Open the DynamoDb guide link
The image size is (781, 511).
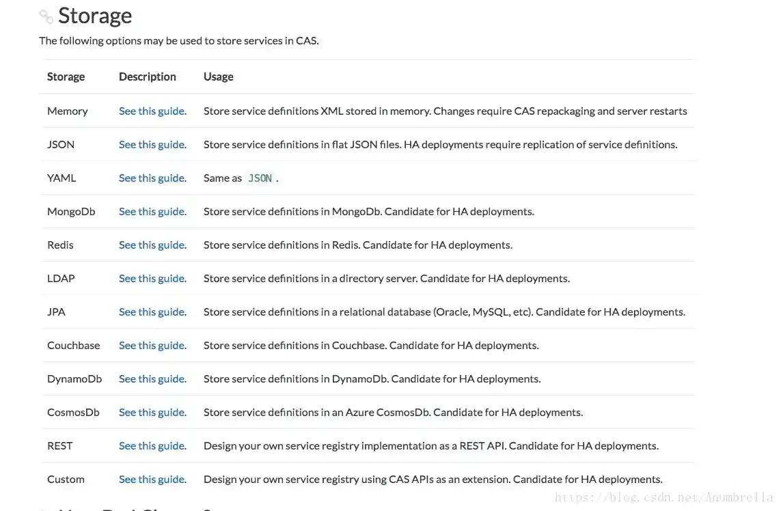[x=152, y=378]
